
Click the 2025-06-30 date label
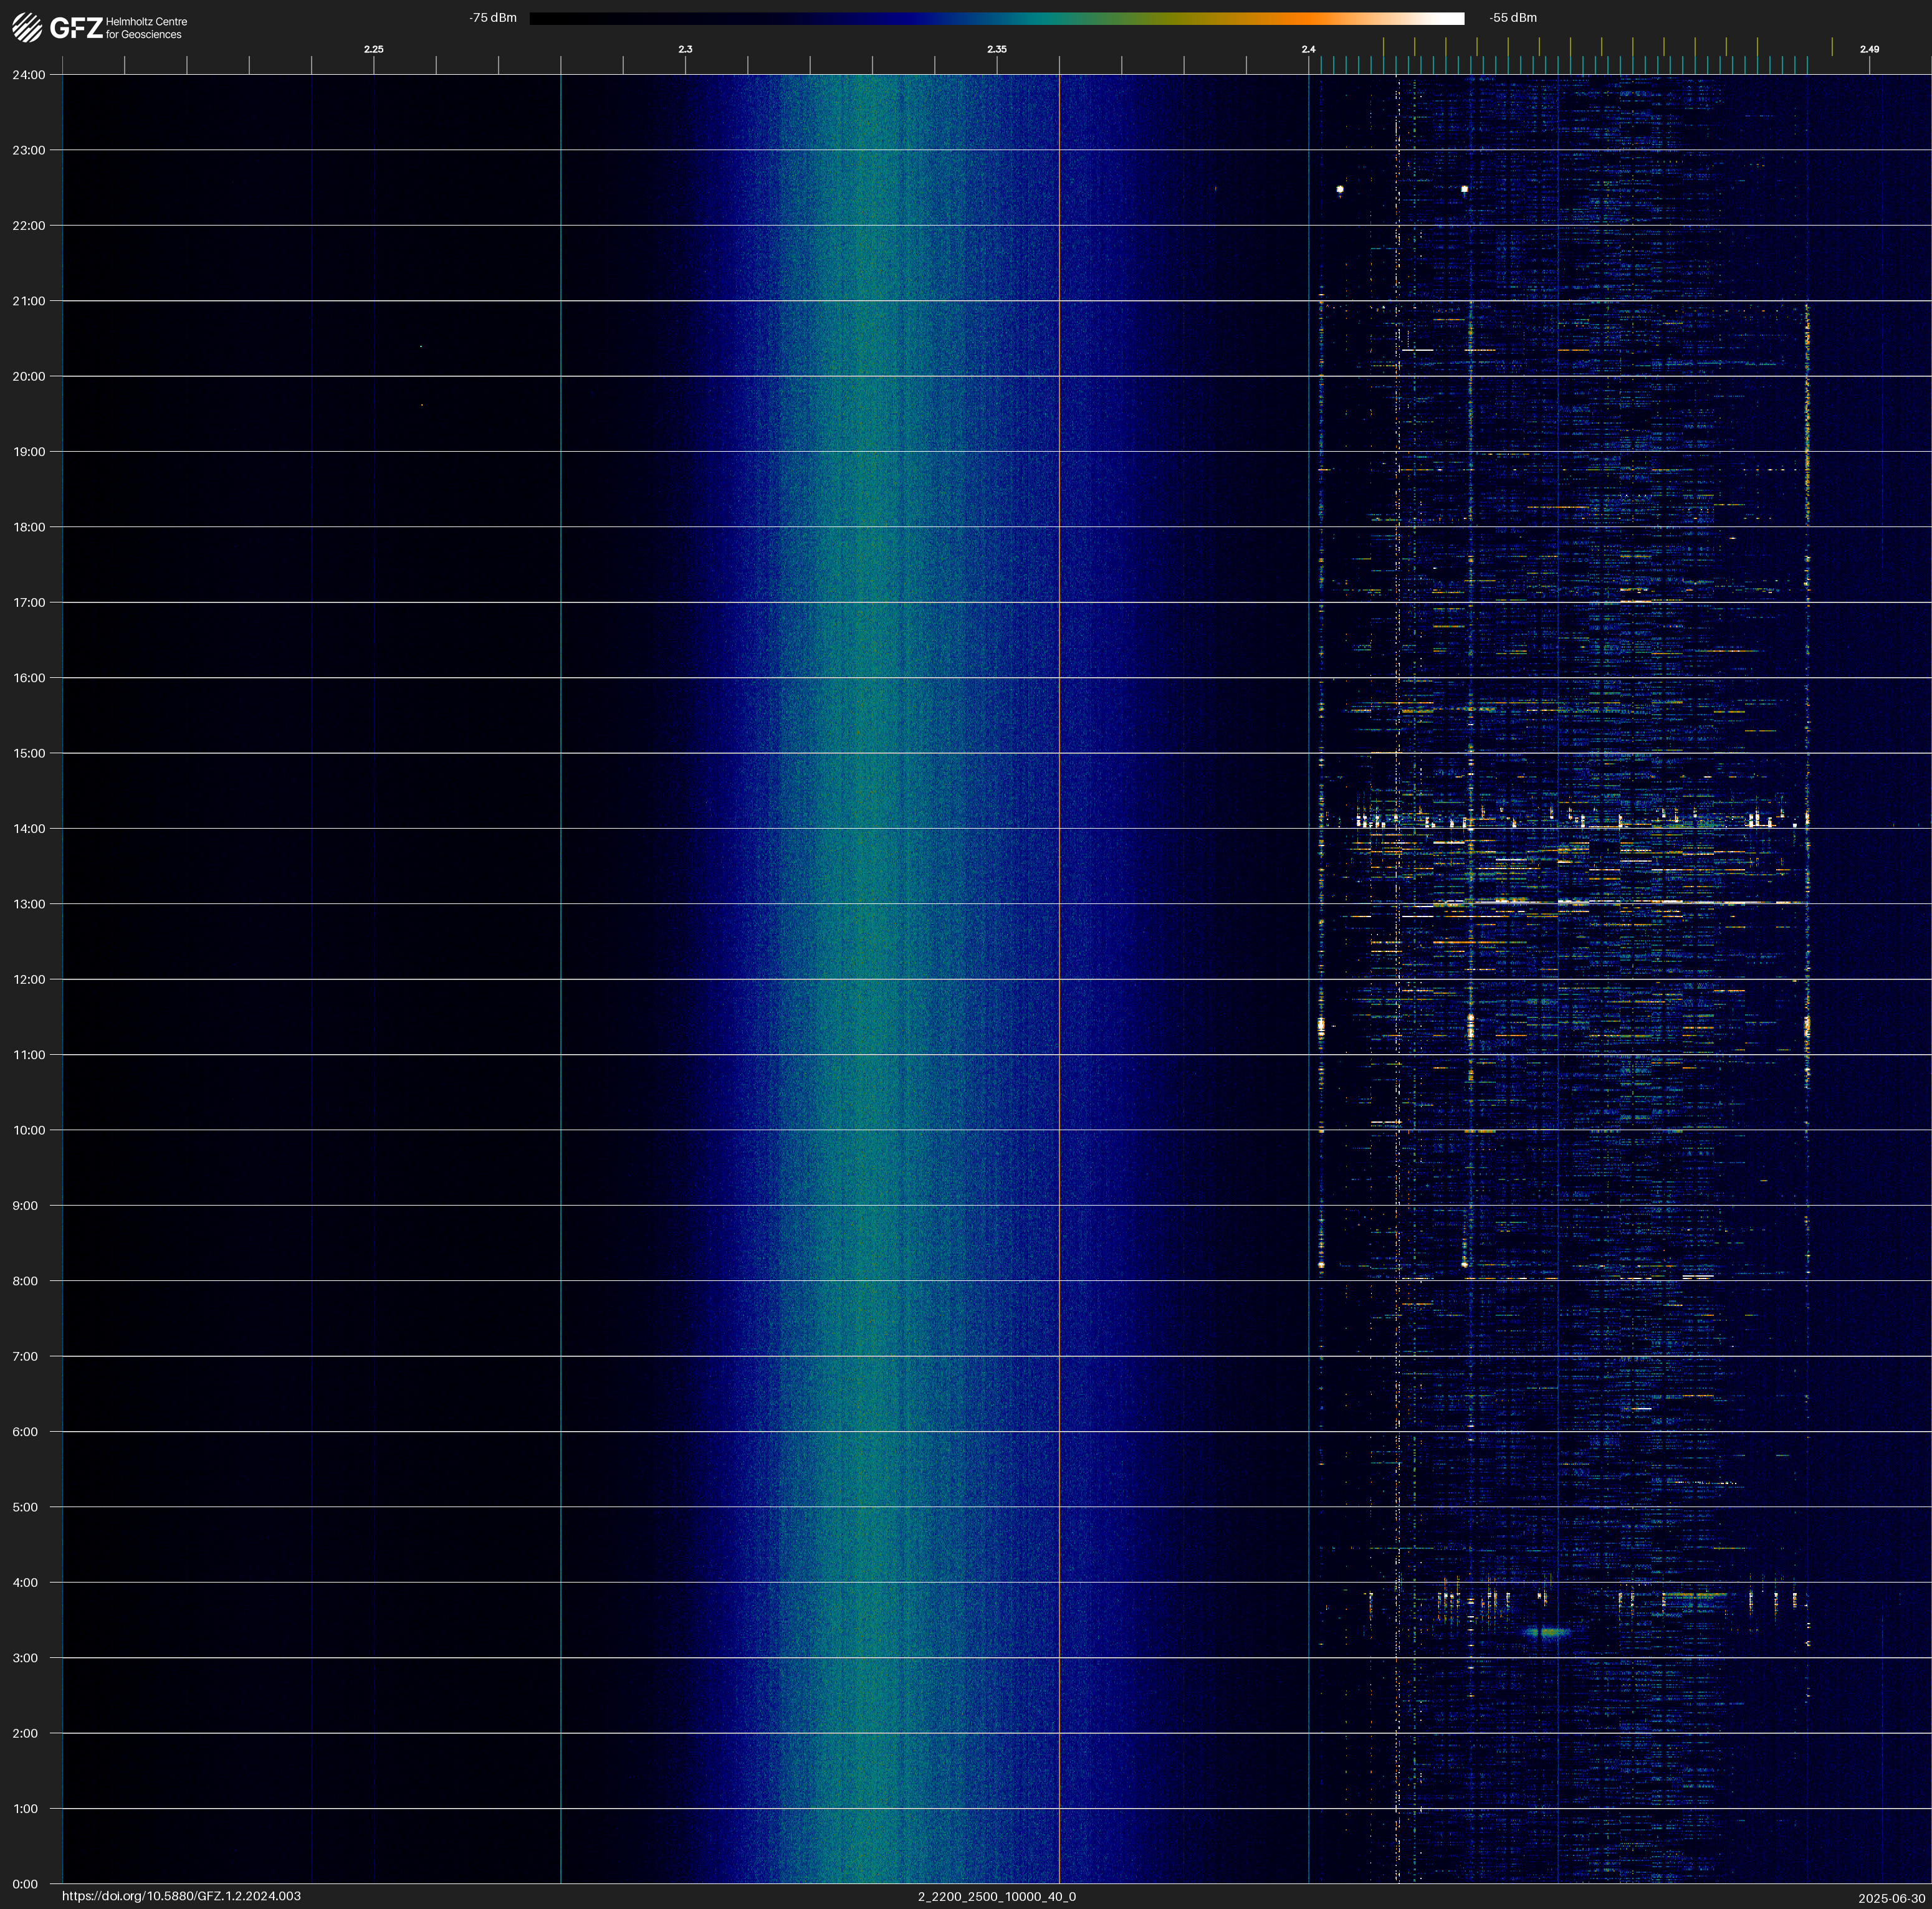(1891, 1898)
